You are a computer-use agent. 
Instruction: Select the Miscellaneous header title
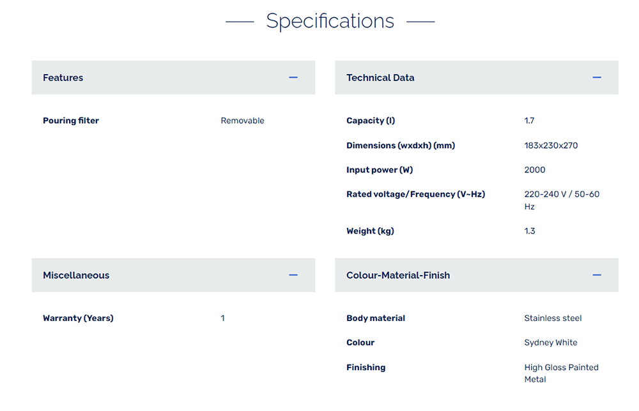click(x=76, y=276)
